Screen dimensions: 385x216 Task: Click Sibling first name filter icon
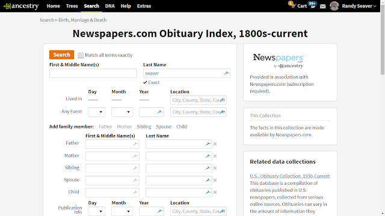coord(135,168)
